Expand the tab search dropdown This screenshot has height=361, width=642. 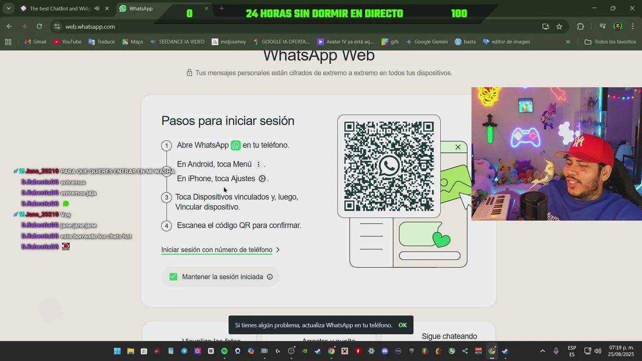pos(8,9)
